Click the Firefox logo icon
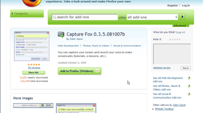This screenshot has height=113, width=203. click(31, 3)
